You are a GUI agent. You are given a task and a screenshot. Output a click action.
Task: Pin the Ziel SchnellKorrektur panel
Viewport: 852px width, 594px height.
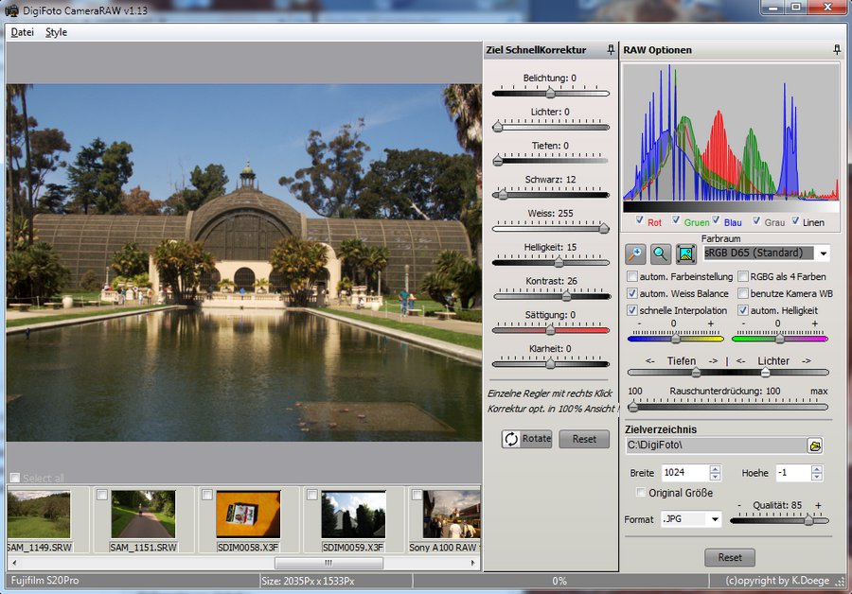click(611, 50)
